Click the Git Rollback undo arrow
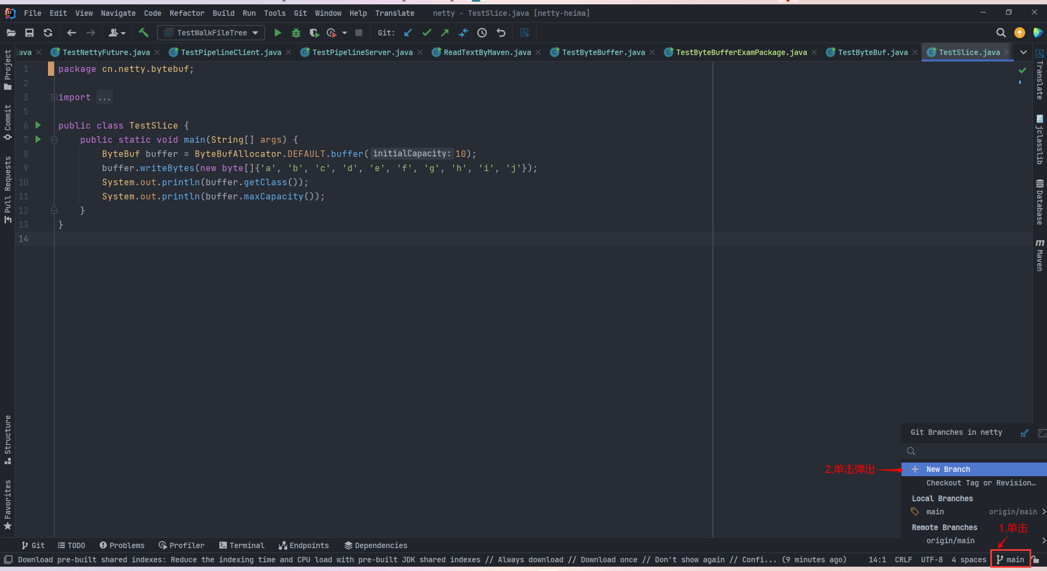 pos(501,33)
